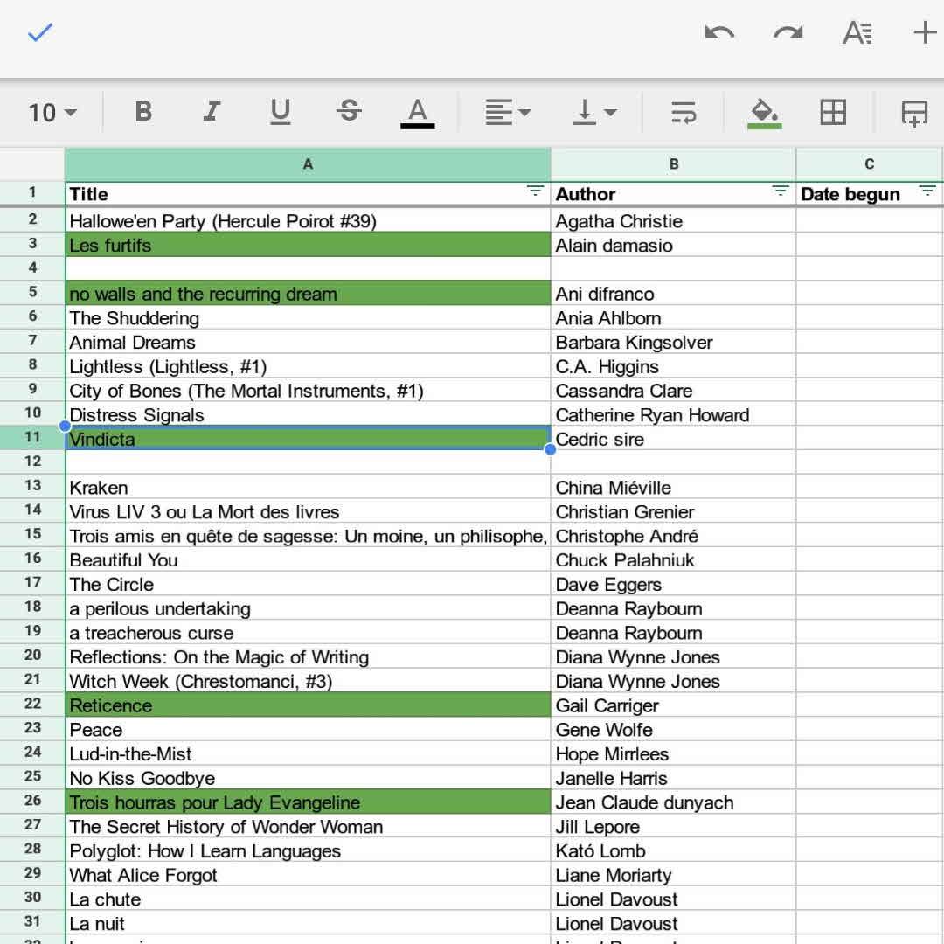
Task: Open the Title column filter menu
Action: click(535, 191)
